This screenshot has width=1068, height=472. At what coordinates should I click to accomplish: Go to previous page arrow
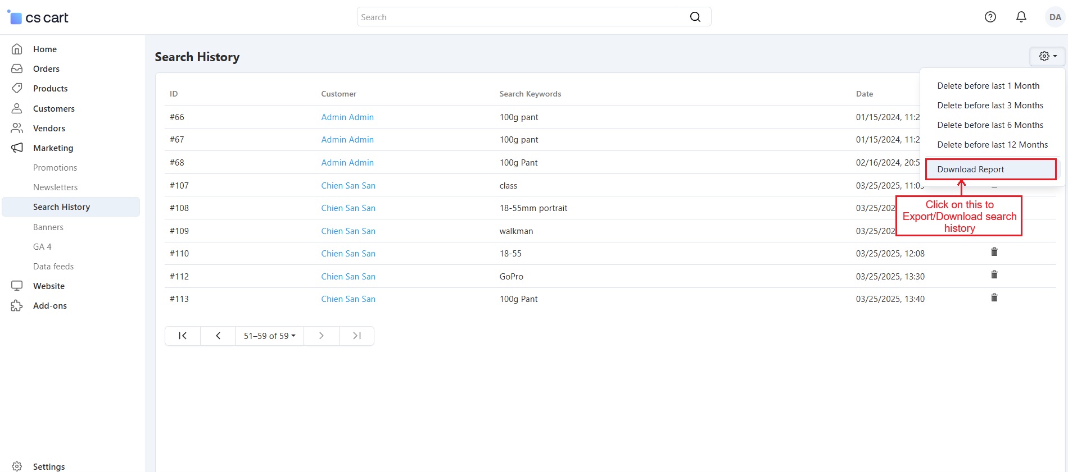coord(218,336)
